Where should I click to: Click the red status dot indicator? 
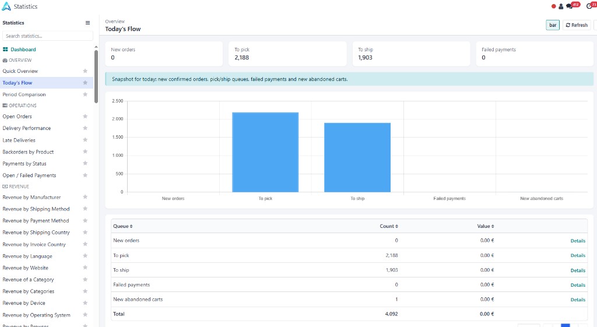(554, 6)
